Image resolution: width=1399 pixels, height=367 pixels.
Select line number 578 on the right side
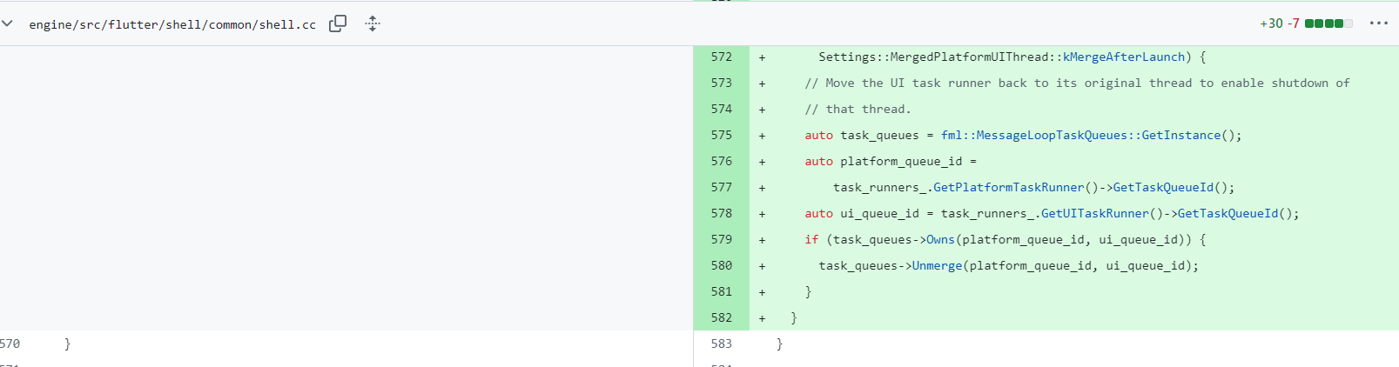click(x=722, y=213)
